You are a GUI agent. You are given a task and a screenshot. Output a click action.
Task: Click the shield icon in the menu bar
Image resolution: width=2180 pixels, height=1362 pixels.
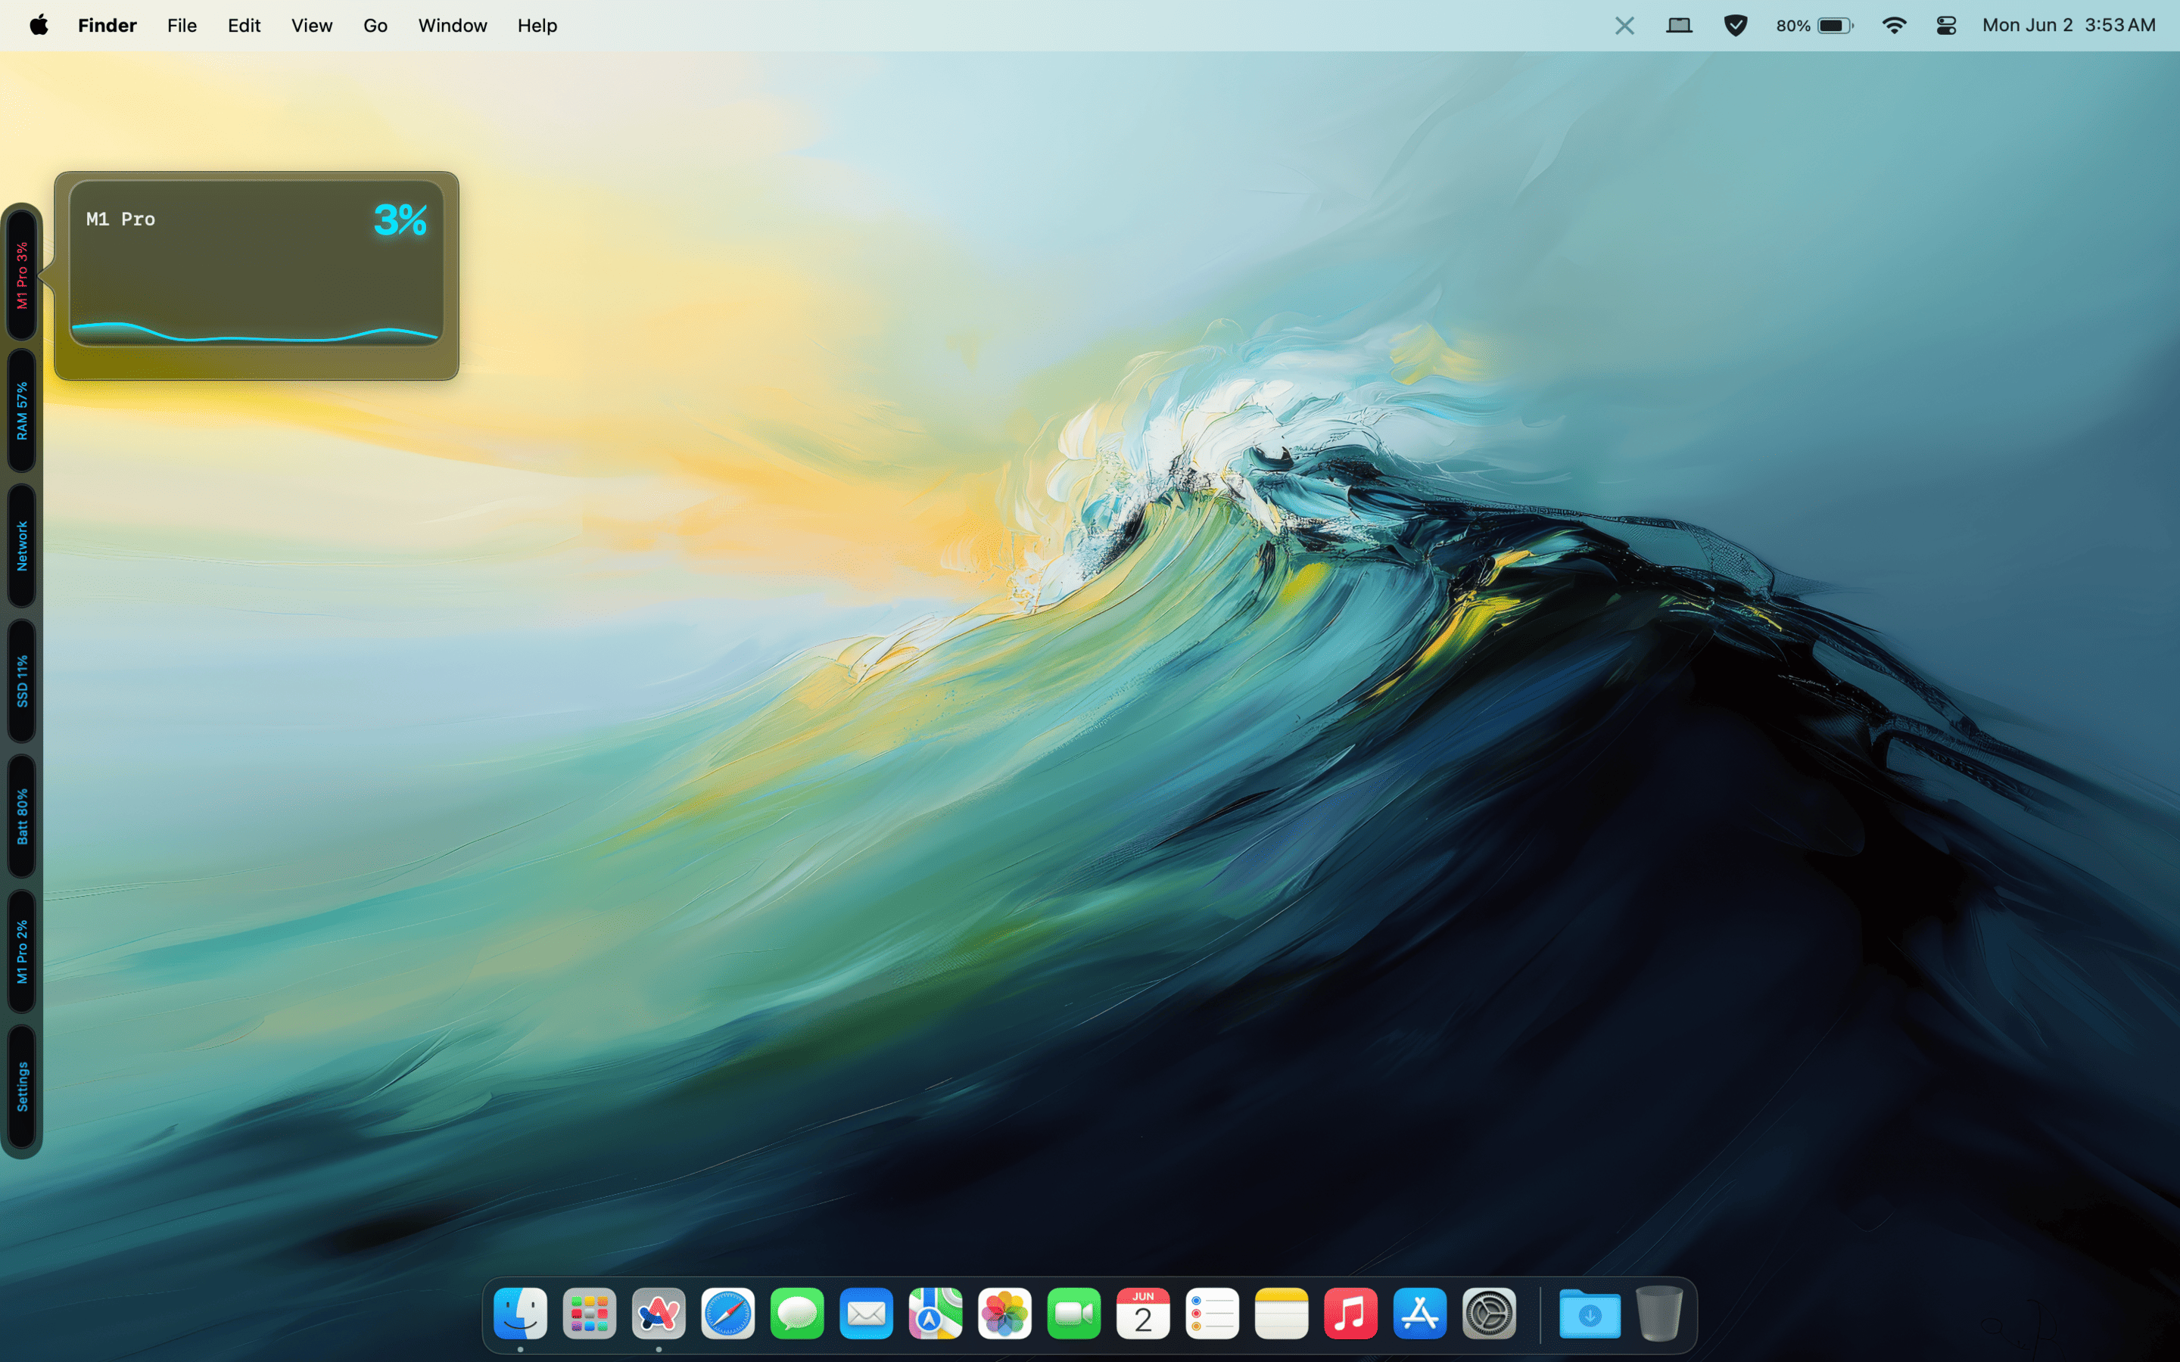click(1736, 25)
